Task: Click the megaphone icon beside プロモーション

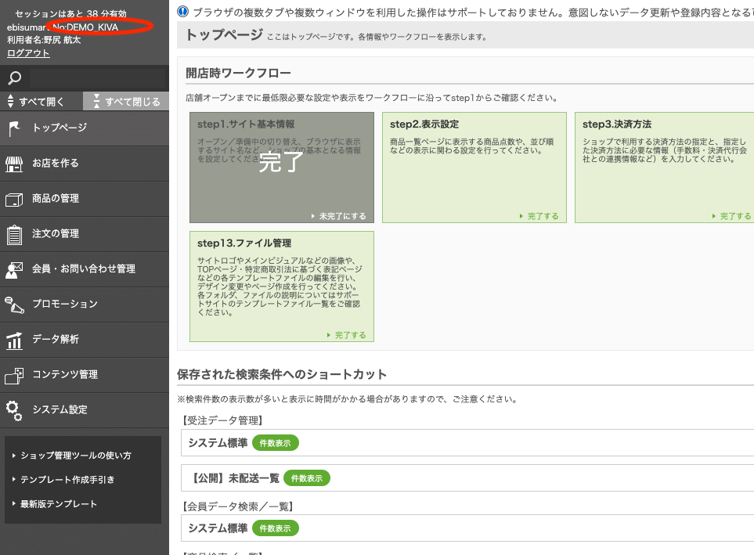Action: (x=14, y=305)
